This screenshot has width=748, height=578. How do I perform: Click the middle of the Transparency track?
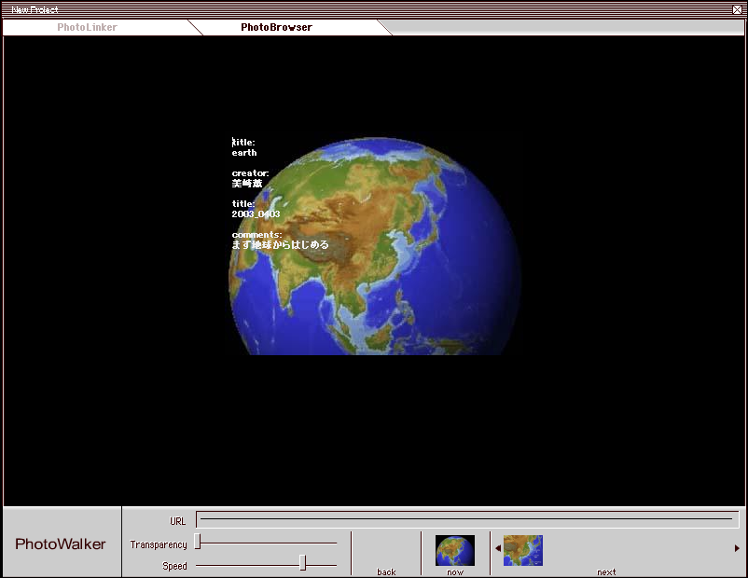267,543
